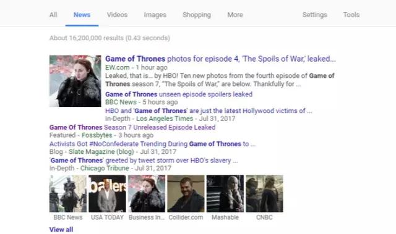
Task: Click the 'Business In...' caption under thumbnail
Action: (147, 217)
